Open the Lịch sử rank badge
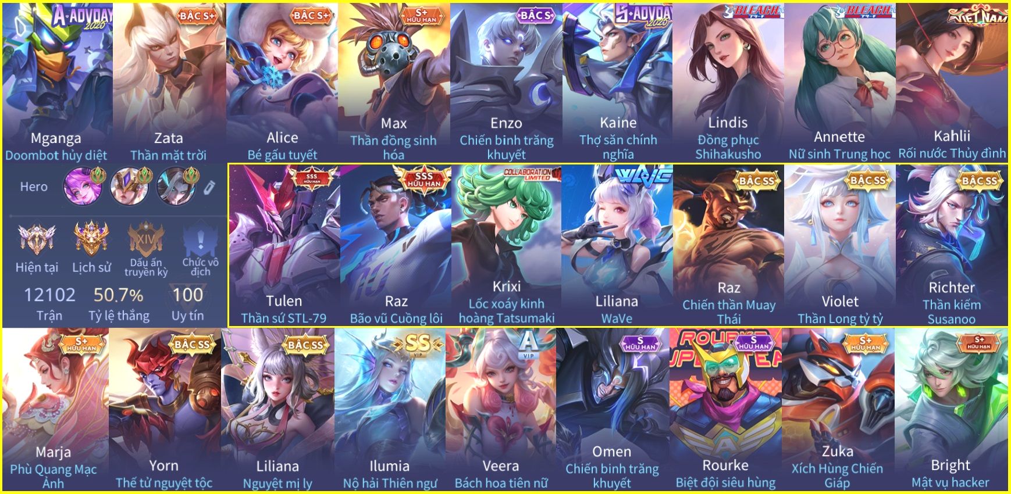 pos(91,238)
